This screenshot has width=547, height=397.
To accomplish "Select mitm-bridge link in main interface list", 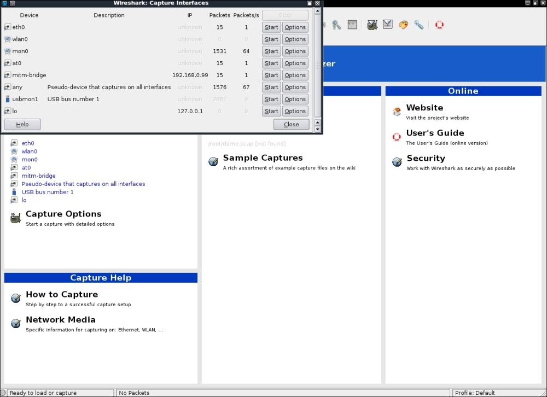I will [38, 176].
